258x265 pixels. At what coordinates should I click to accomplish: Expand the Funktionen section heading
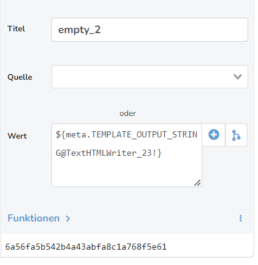(x=34, y=218)
